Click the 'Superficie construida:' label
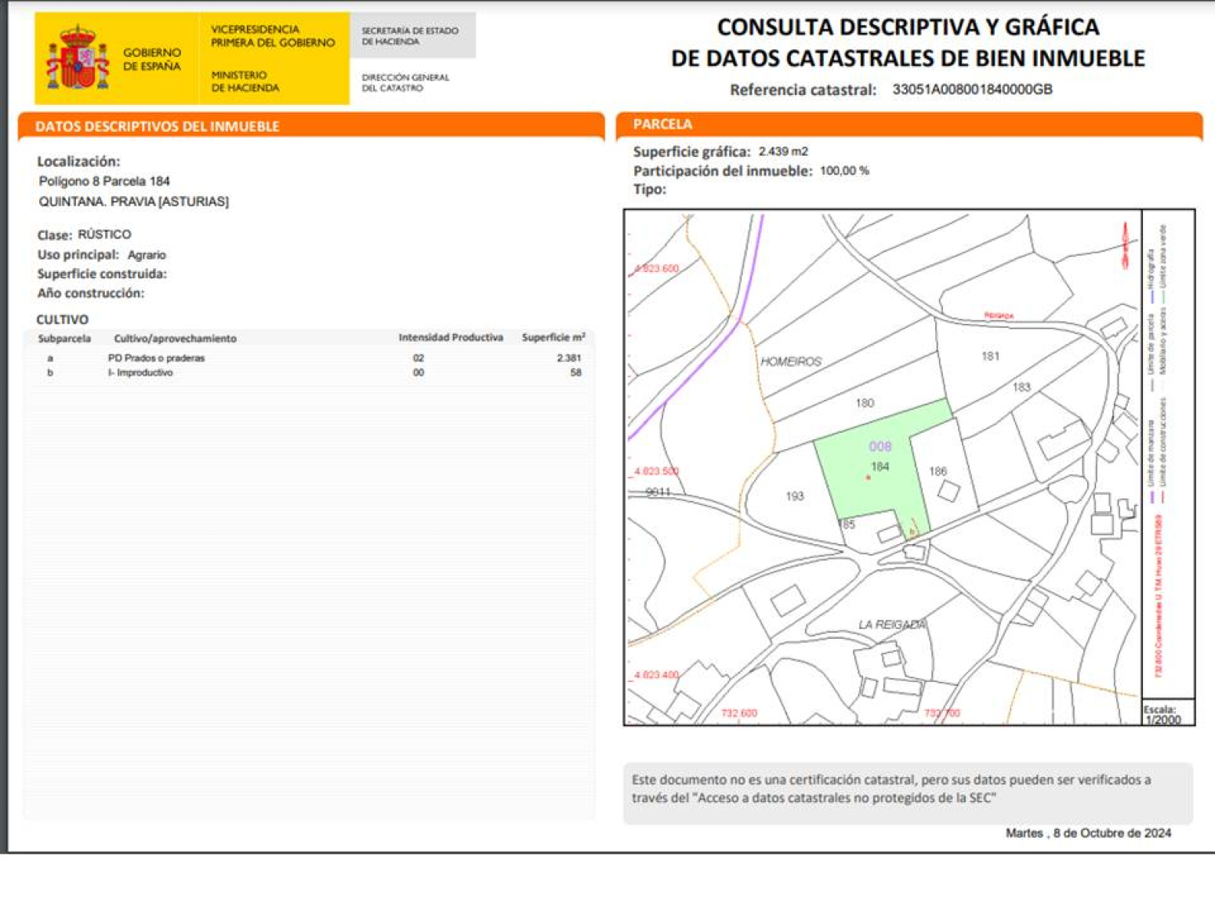 102,274
